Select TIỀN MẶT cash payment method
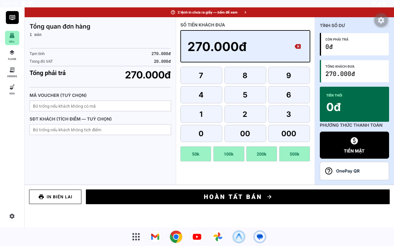 pyautogui.click(x=354, y=145)
